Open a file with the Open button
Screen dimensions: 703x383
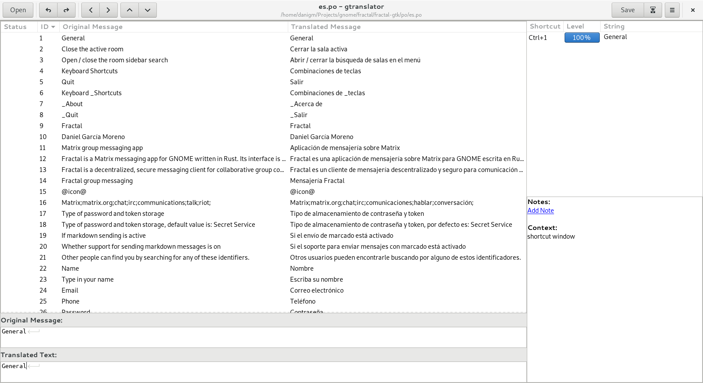pyautogui.click(x=18, y=10)
